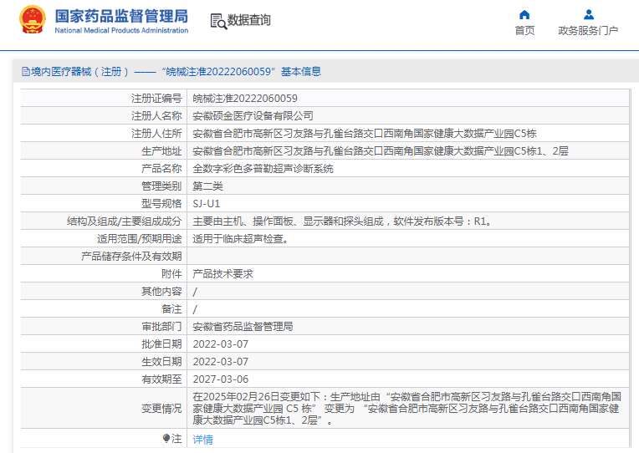Open the 详情 link
The width and height of the screenshot is (639, 453).
click(x=202, y=439)
